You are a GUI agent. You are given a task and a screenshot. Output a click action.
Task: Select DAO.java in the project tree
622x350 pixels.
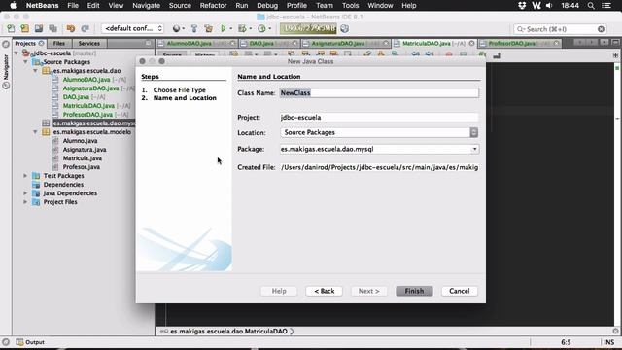pos(76,97)
